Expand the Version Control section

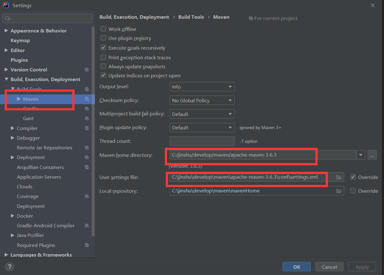[6, 70]
